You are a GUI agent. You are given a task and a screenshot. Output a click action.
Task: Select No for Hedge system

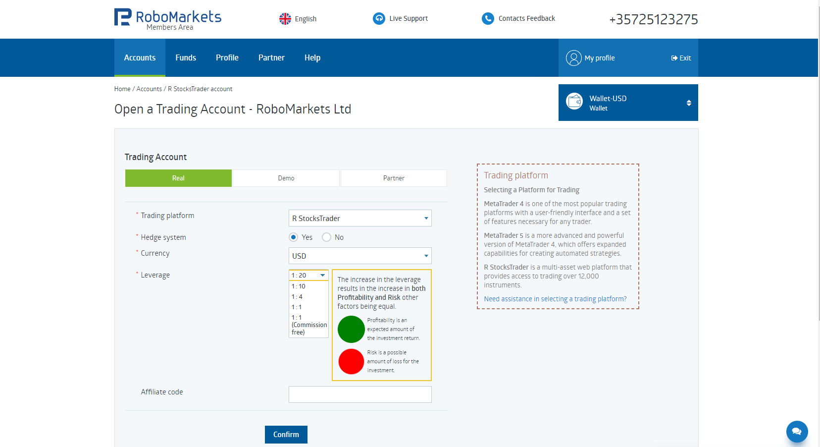tap(326, 237)
